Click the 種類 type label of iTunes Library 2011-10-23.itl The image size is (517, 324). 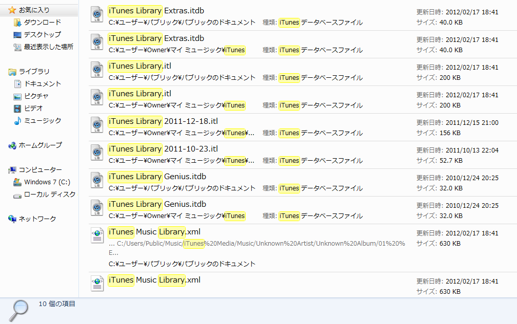312,161
